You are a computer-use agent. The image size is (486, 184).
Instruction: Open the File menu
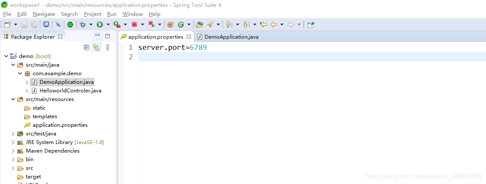coord(7,14)
